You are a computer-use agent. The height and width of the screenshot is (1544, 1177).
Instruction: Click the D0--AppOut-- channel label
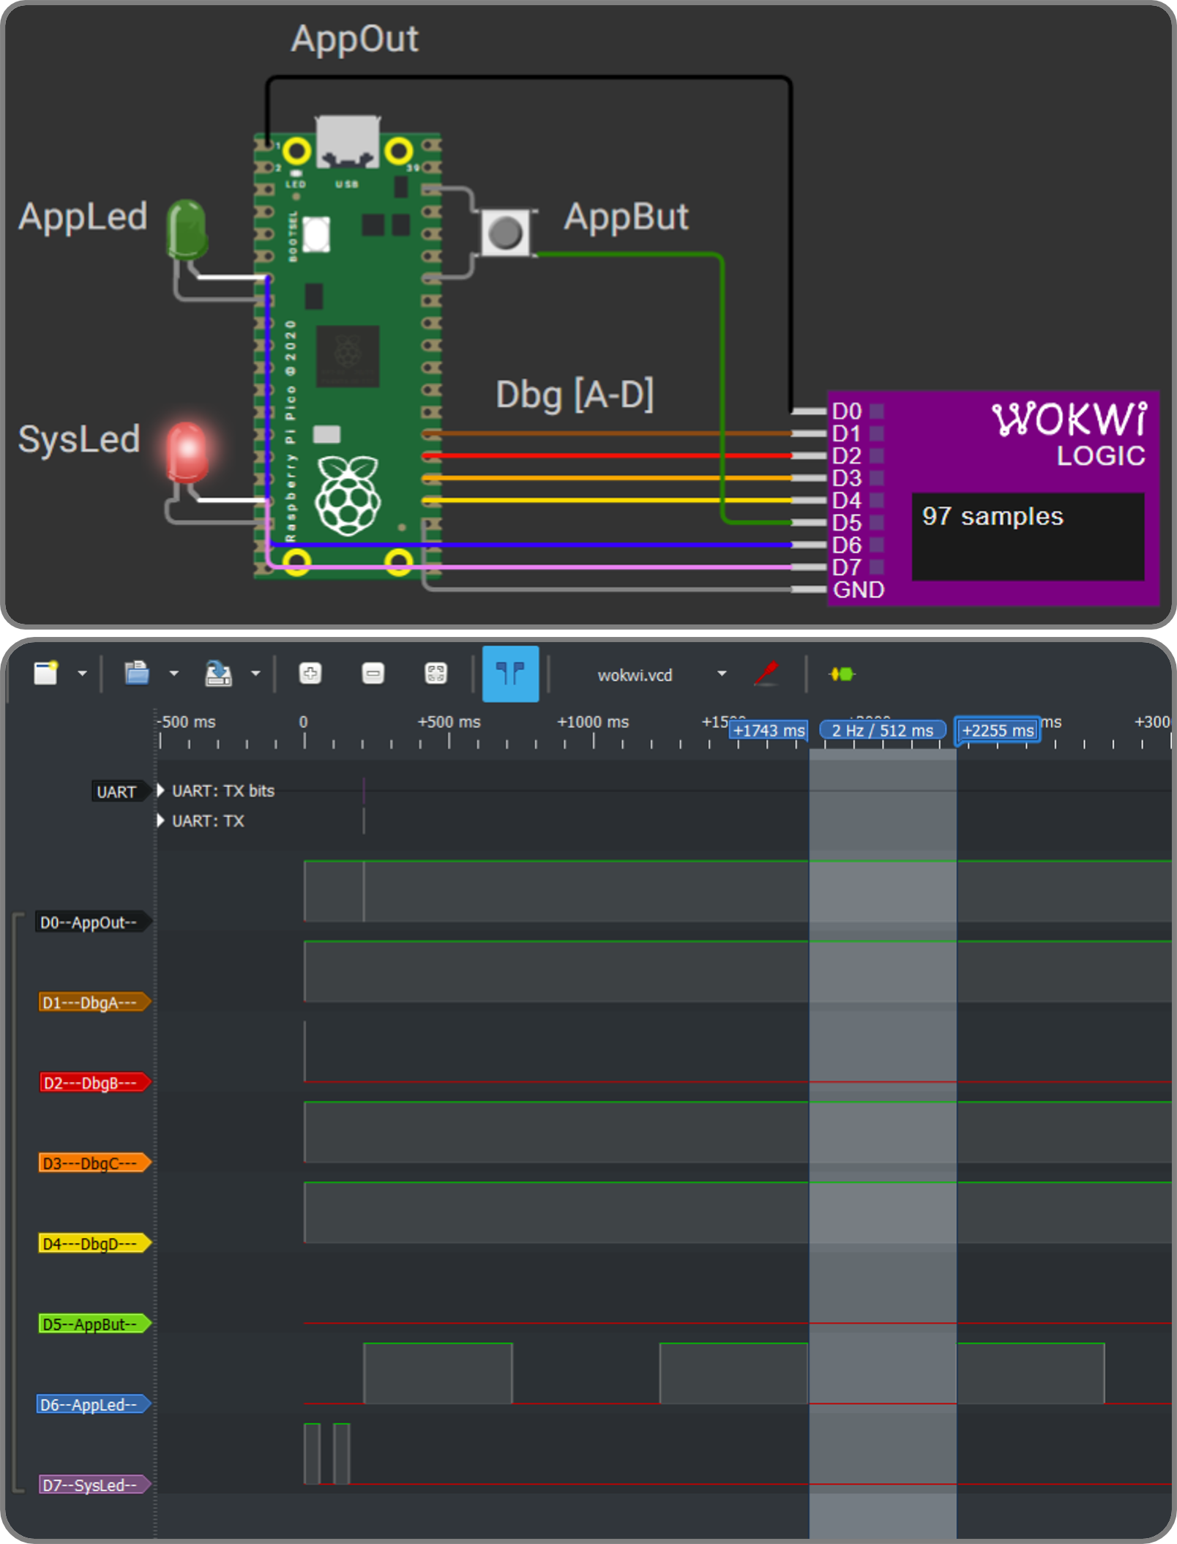[89, 922]
